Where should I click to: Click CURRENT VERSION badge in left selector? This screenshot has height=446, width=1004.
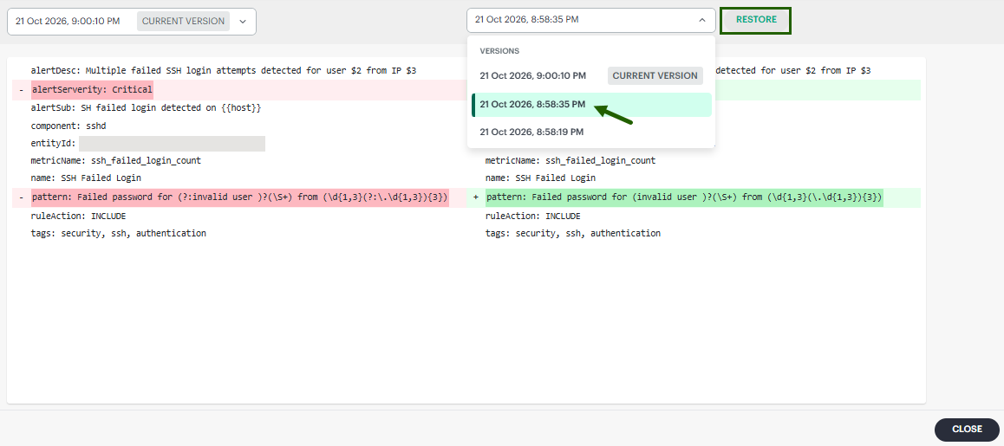183,21
